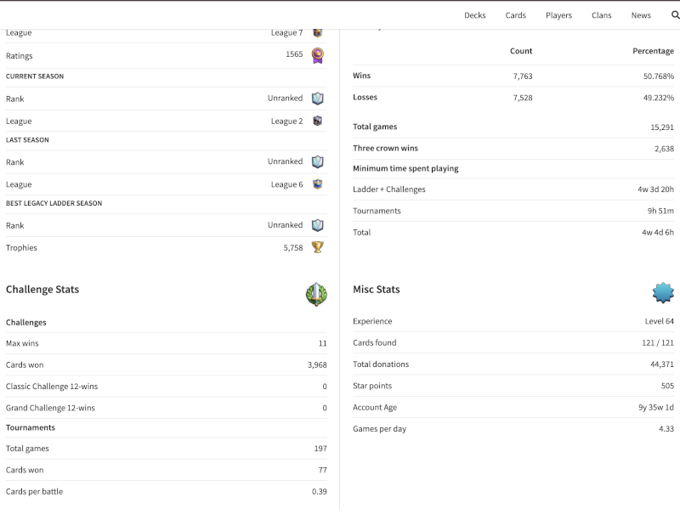Click the Current Season Unranked shield icon

pyautogui.click(x=317, y=99)
